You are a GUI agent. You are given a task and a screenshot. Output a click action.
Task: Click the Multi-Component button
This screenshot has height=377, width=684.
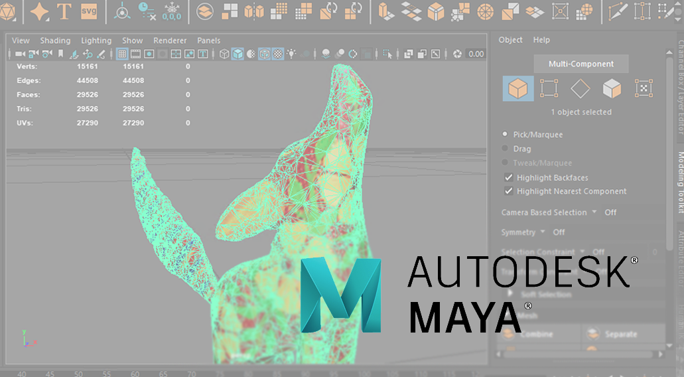(x=581, y=64)
